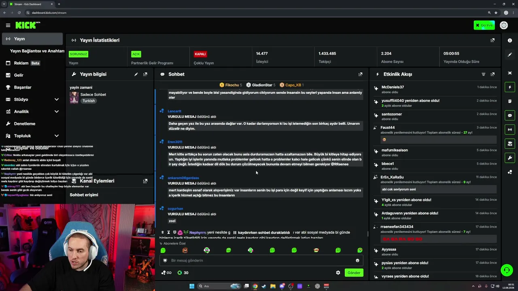The image size is (518, 291).
Task: Open Lancartt's profile from chat
Action: (x=174, y=111)
